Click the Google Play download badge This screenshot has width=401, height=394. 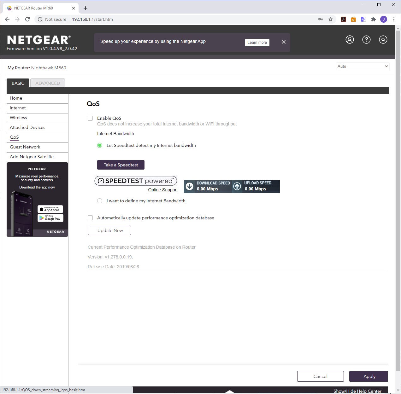pyautogui.click(x=50, y=218)
